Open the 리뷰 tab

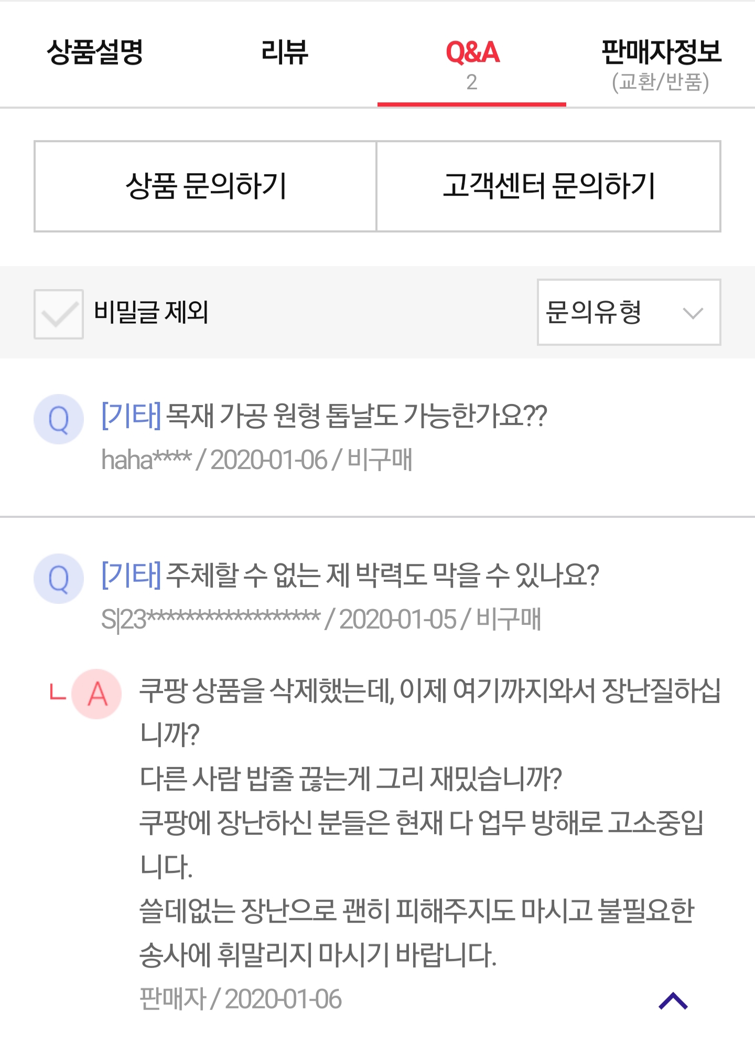285,52
